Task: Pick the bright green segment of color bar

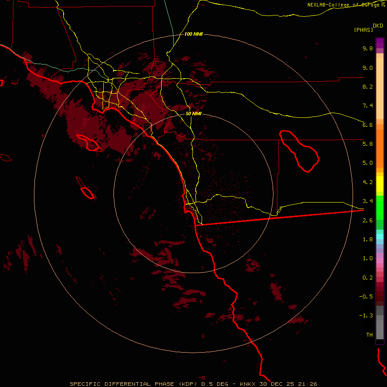Action: click(380, 208)
